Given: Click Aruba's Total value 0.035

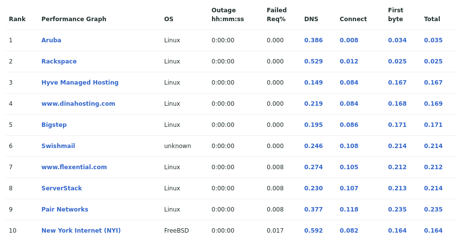Looking at the screenshot, I should (433, 40).
